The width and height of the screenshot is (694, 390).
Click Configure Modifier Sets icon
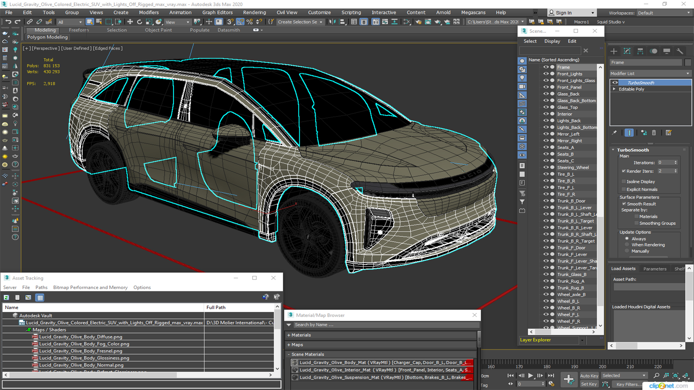pos(668,133)
